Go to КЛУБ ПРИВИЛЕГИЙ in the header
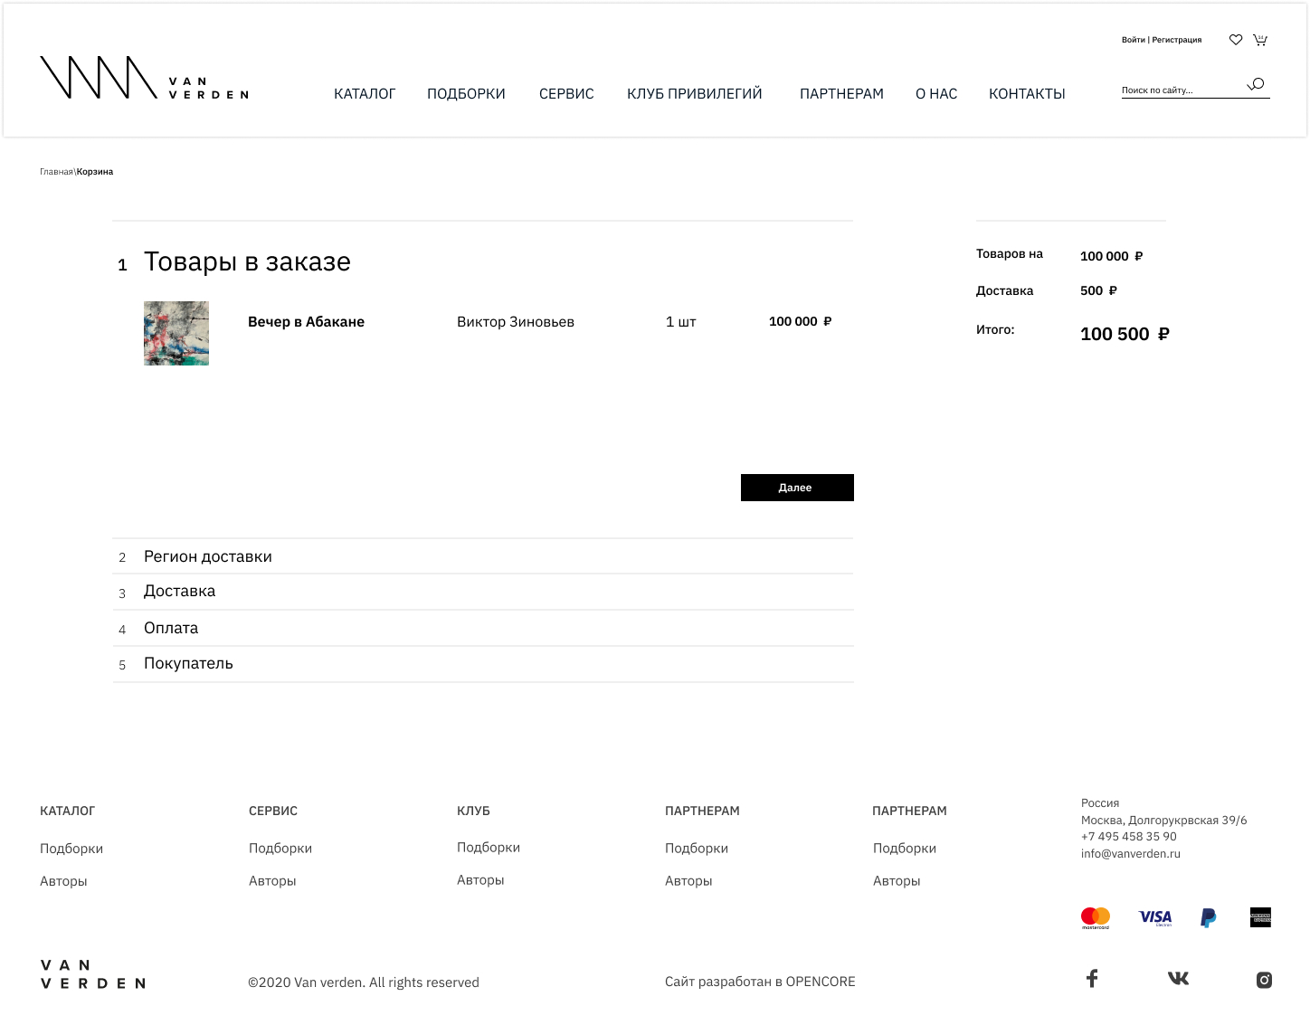1310x1025 pixels. pos(695,94)
